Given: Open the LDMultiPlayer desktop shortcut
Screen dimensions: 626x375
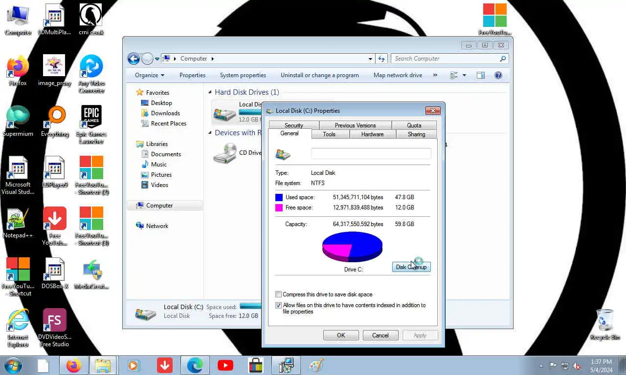Looking at the screenshot, I should (54, 21).
